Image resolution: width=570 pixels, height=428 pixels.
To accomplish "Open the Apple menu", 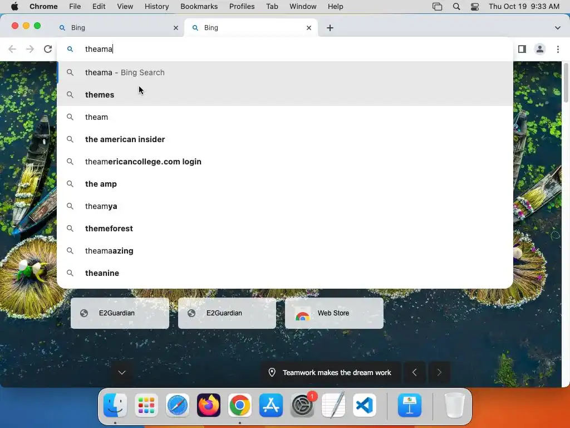I will click(x=14, y=7).
